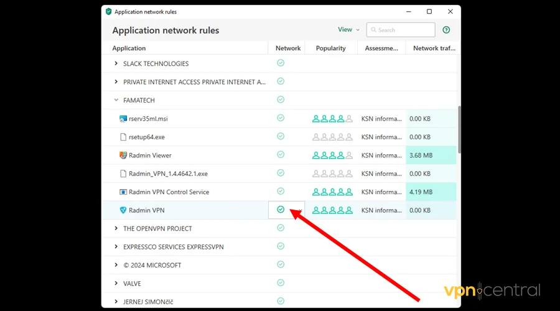Click the vertical scrollbar thumb

(459, 129)
